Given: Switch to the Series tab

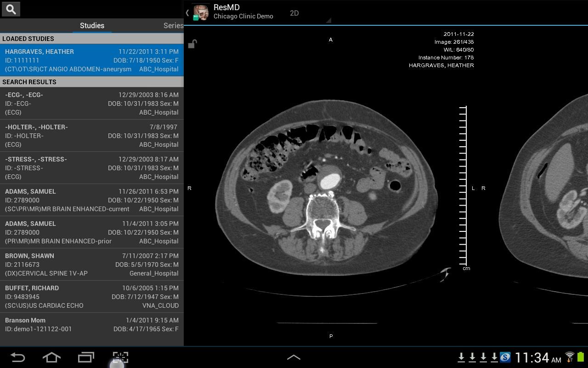Looking at the screenshot, I should pos(174,26).
